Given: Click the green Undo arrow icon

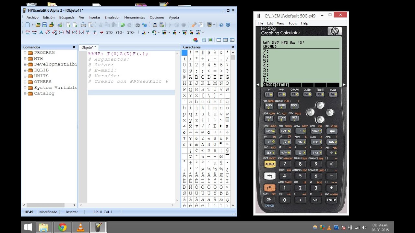Looking at the screenshot, I should click(x=122, y=25).
